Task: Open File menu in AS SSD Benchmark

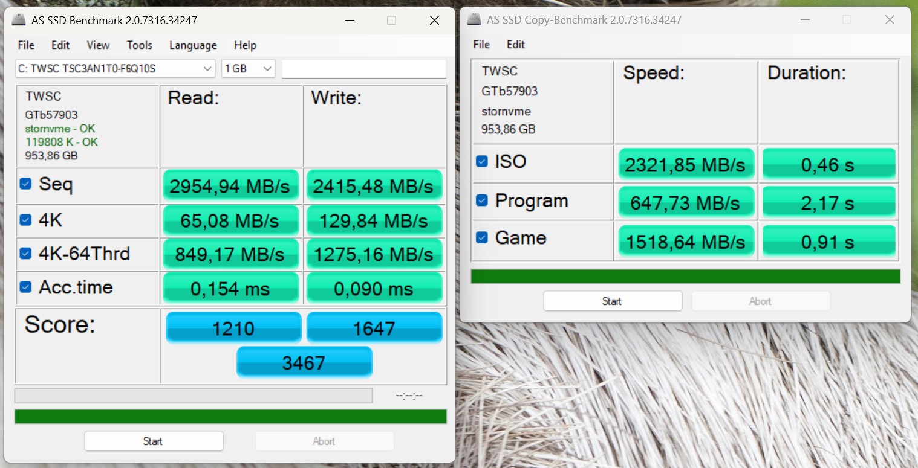Action: [x=26, y=45]
